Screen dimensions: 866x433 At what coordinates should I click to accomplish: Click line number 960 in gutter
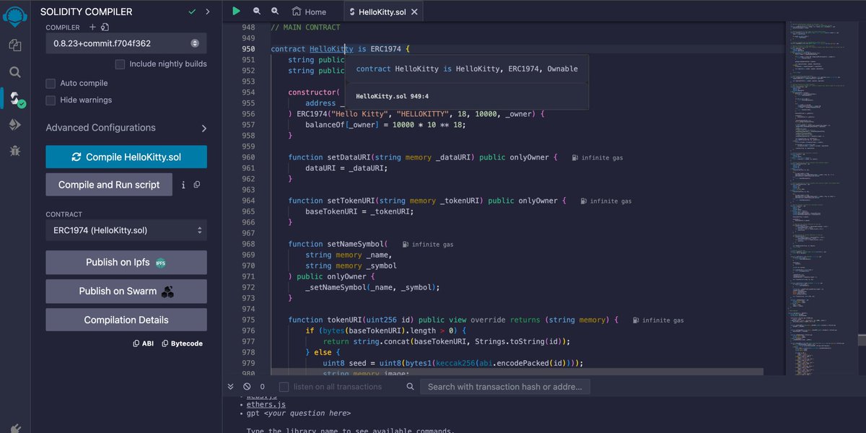tap(248, 157)
